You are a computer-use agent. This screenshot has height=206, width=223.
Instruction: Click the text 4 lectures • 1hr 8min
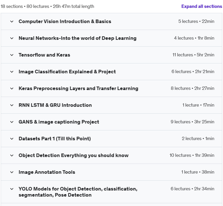tap(194, 38)
